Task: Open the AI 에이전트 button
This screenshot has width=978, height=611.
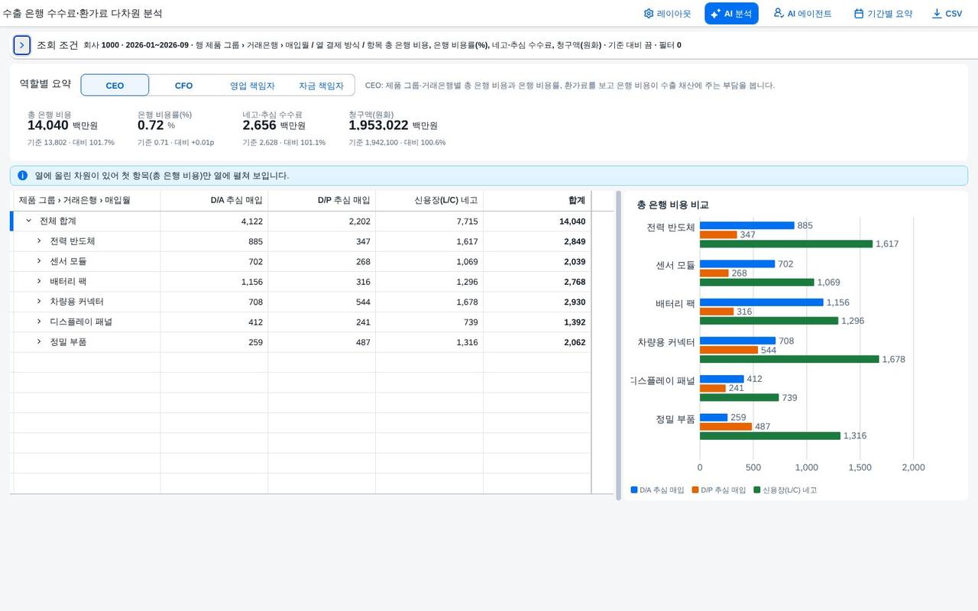Action: [802, 14]
